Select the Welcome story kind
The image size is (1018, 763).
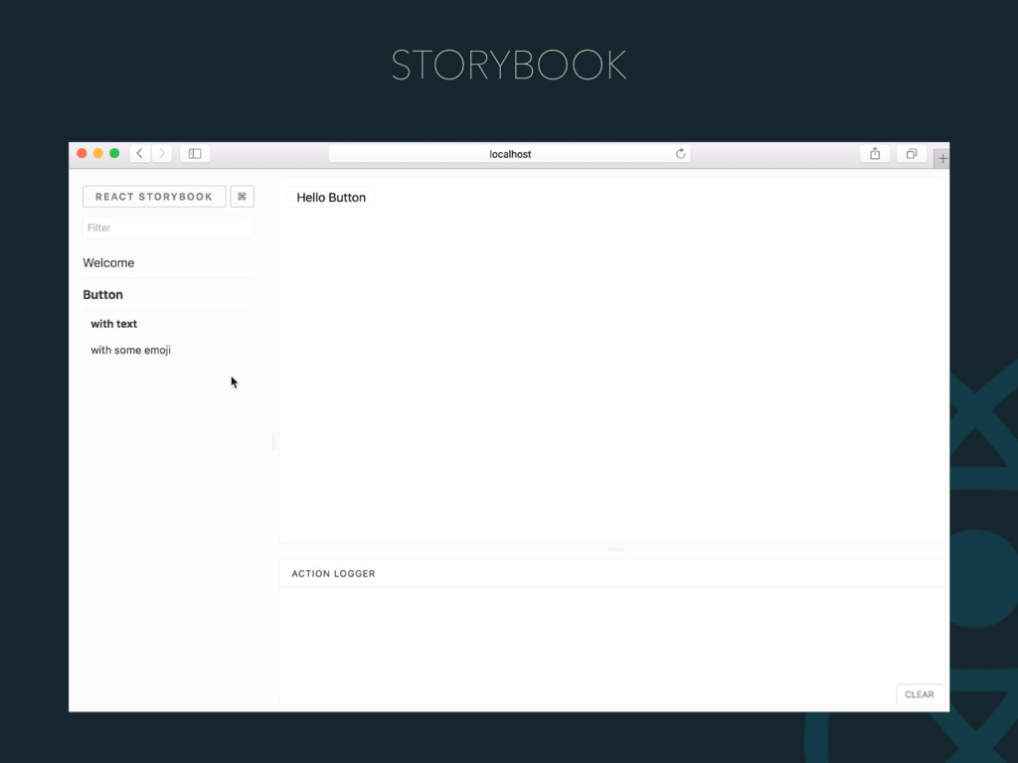[x=108, y=262]
